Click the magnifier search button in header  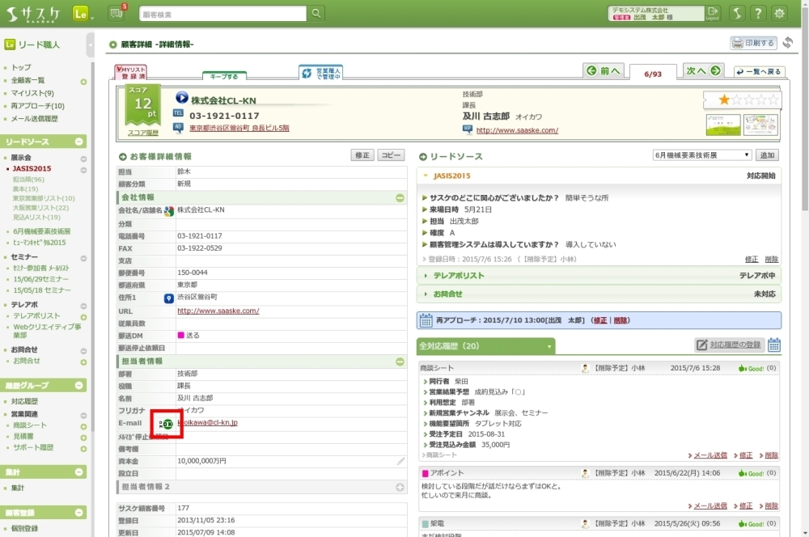(x=316, y=13)
